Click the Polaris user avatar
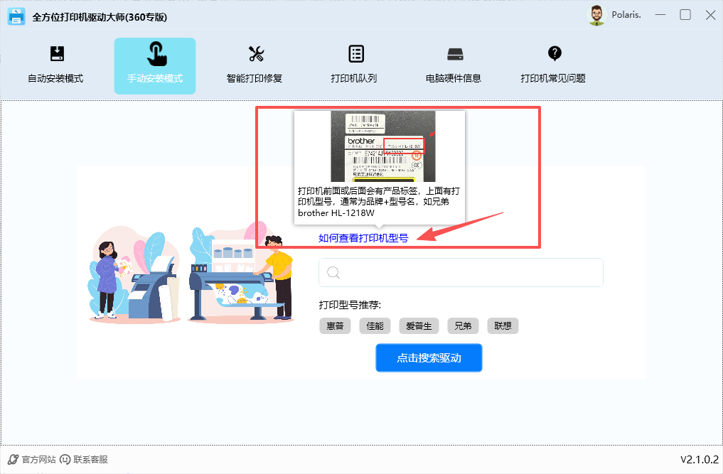723x474 pixels. (x=595, y=14)
